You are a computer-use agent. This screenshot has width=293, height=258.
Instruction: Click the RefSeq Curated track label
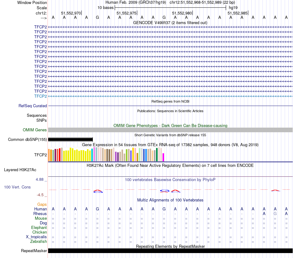(x=32, y=106)
